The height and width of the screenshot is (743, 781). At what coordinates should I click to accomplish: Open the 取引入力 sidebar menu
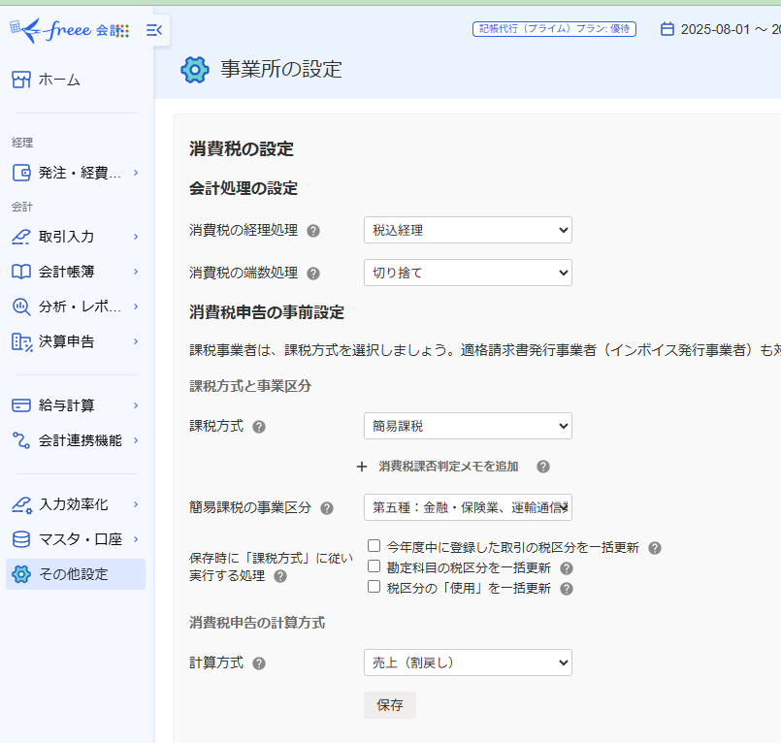(x=76, y=237)
